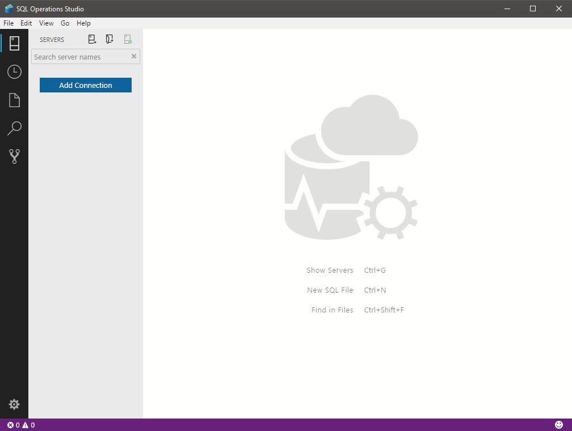The image size is (572, 431).
Task: Open the Go menu
Action: [65, 23]
